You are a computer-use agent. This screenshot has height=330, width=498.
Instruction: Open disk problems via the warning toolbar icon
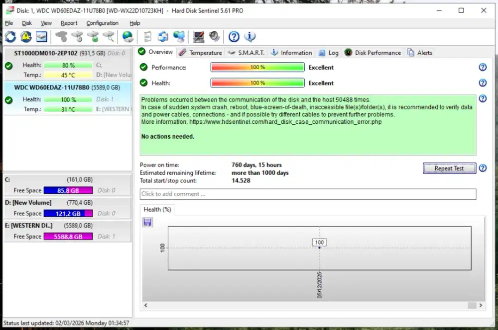25,36
